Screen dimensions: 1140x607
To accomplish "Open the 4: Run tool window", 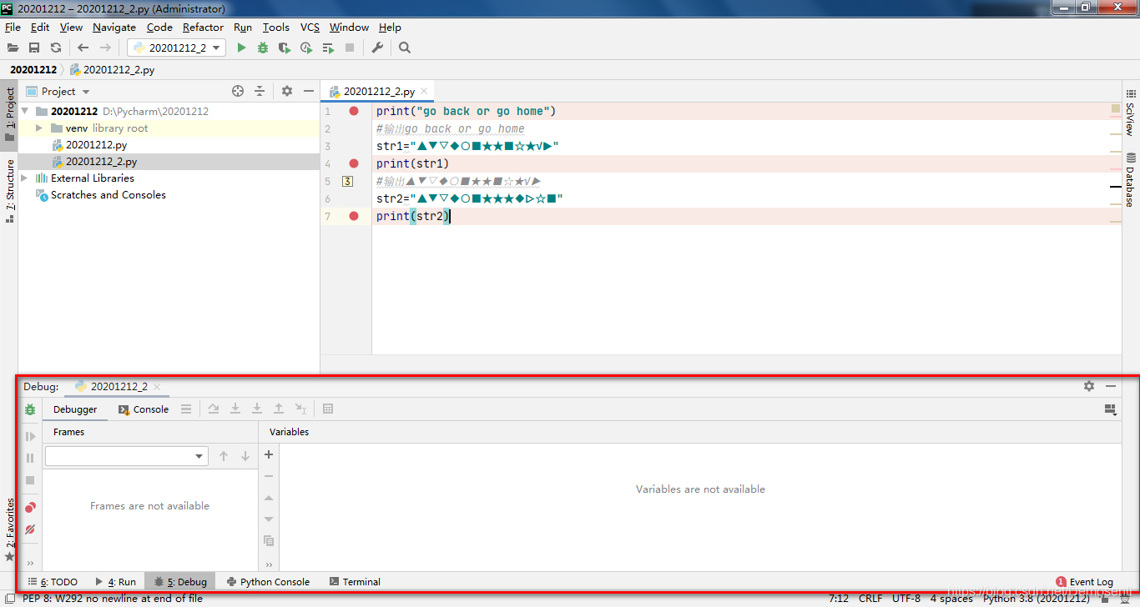I will (x=115, y=582).
